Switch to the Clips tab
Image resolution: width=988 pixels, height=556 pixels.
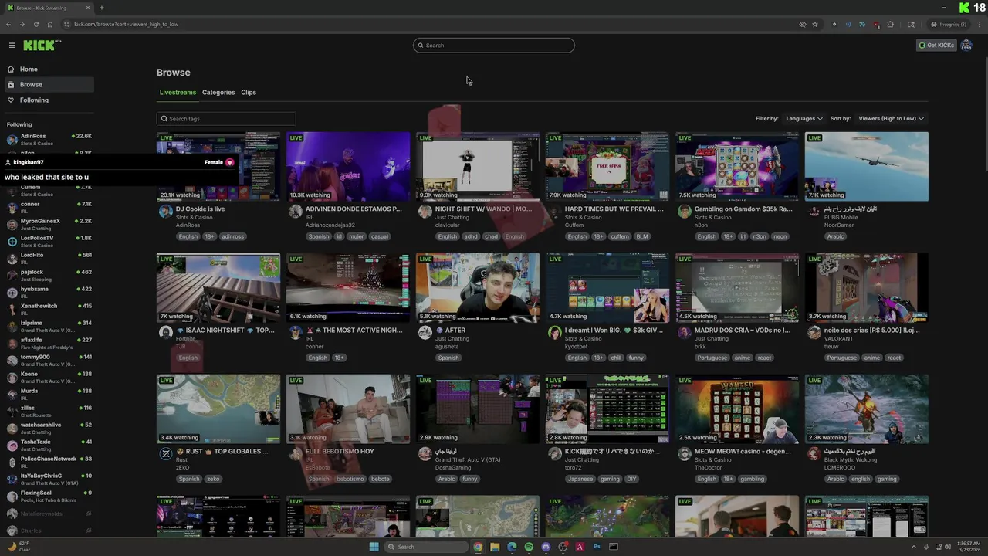pos(249,93)
